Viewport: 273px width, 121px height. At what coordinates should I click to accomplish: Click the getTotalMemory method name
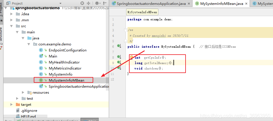click(x=156, y=63)
